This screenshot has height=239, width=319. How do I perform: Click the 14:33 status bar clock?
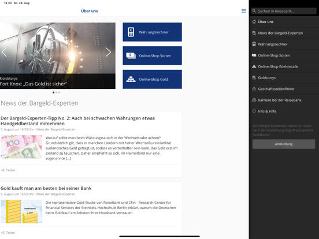pyautogui.click(x=8, y=3)
